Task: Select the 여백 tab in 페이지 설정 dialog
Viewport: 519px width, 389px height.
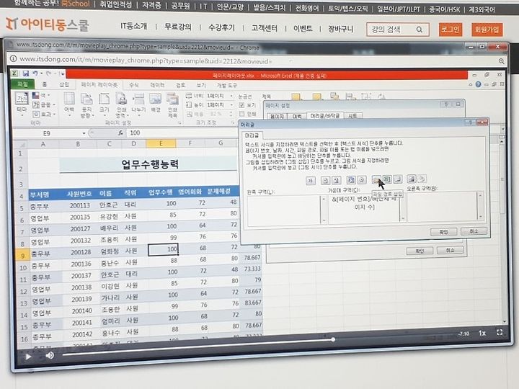Action: (x=296, y=116)
